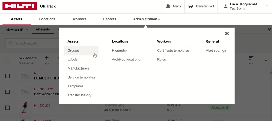This screenshot has width=272, height=121.
Task: Click the Search assets input field
Action: coord(32,43)
